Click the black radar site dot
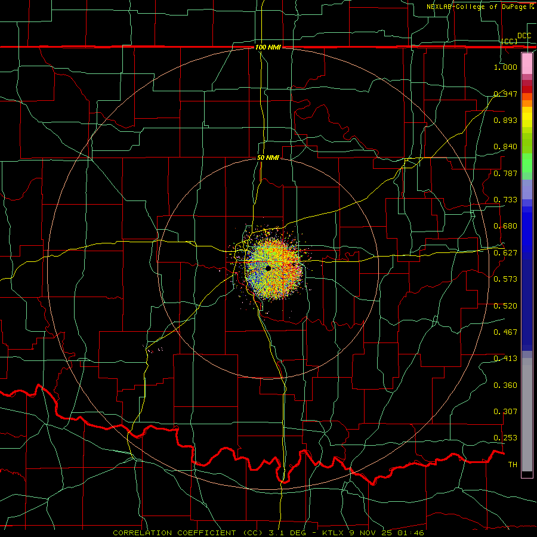Viewport: 537px width, 537px height. tap(268, 268)
